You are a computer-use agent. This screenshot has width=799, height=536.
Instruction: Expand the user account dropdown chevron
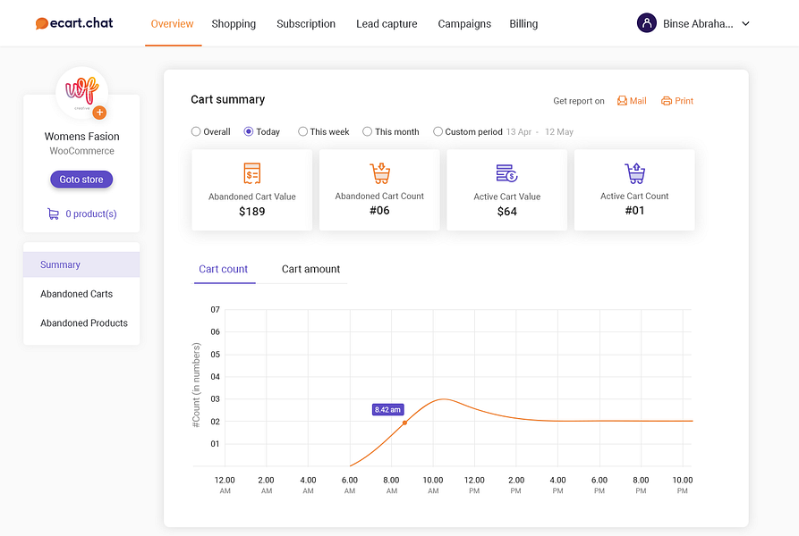pos(745,23)
